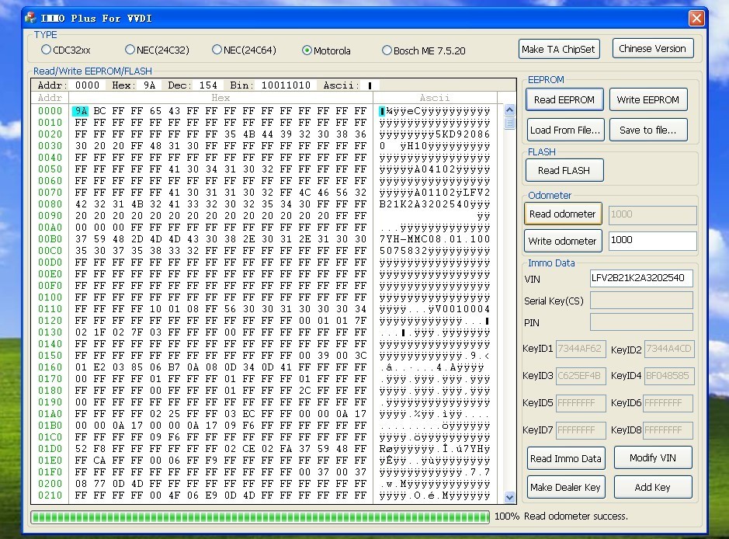
Task: Click ASCII text B21K2A3202540
Action: click(424, 204)
